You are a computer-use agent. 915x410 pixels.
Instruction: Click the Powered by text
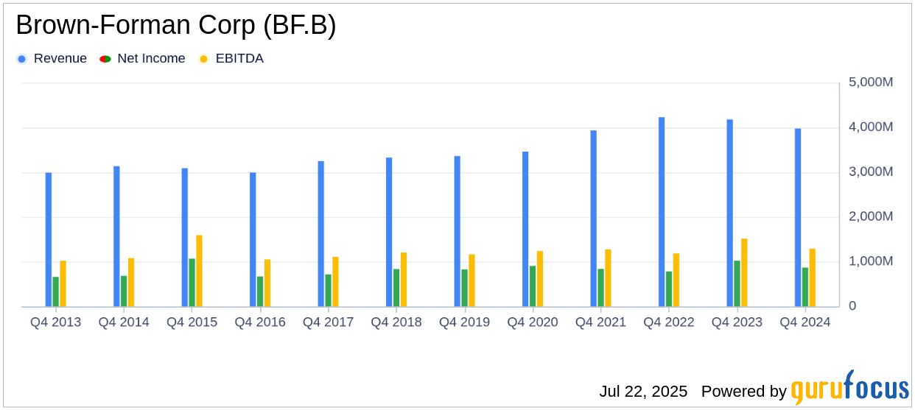click(744, 392)
